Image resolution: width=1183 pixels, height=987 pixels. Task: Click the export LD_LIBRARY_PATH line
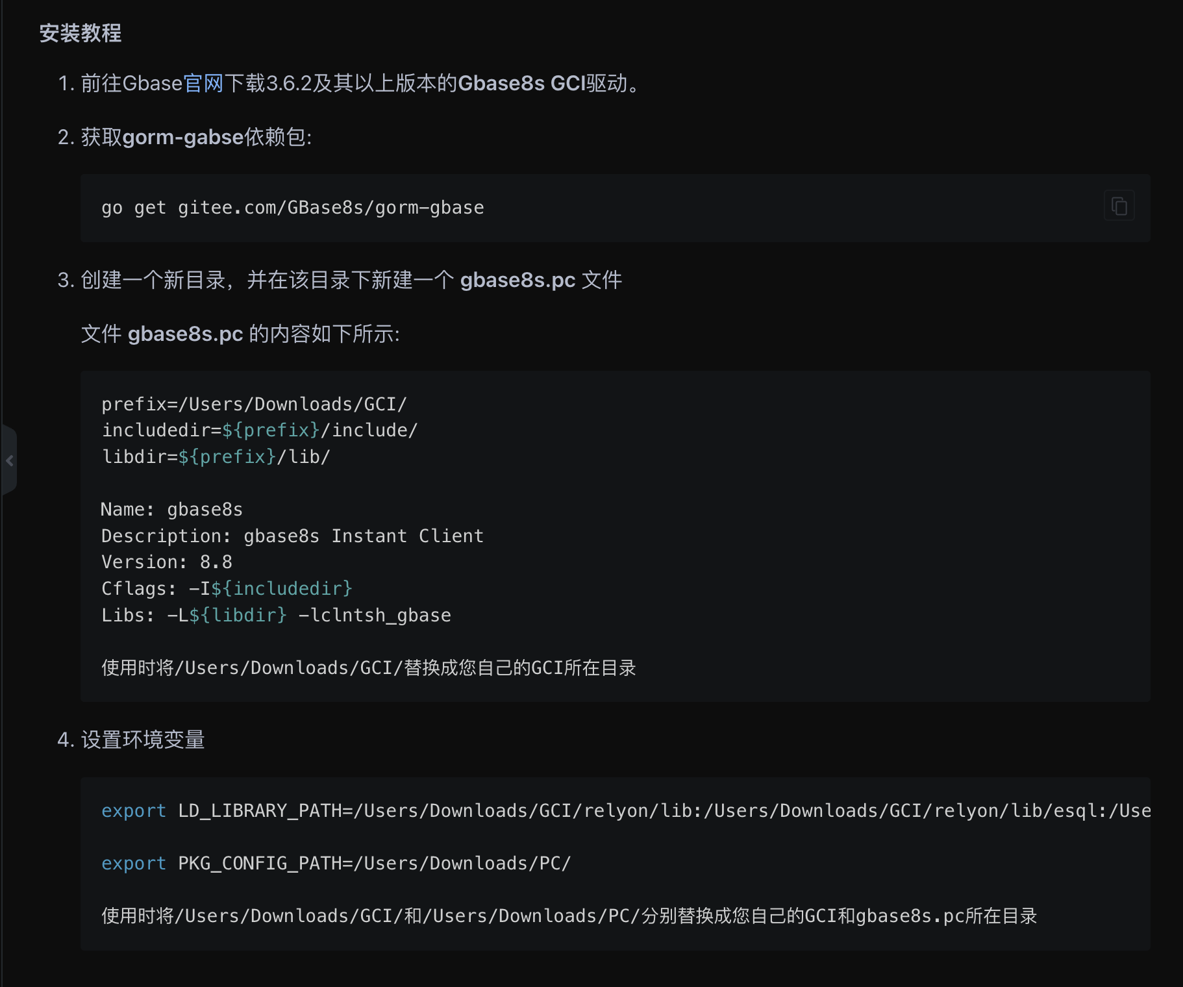point(626,811)
